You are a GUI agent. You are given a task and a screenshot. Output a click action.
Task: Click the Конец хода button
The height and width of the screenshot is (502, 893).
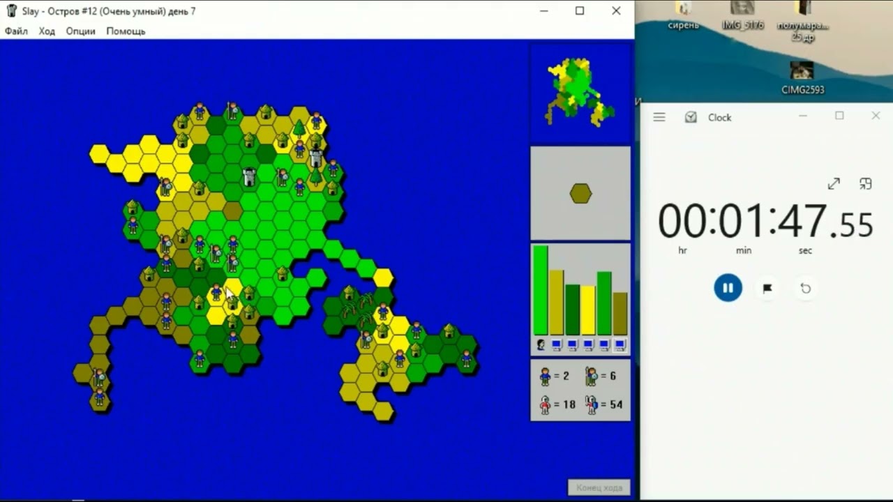pyautogui.click(x=599, y=487)
